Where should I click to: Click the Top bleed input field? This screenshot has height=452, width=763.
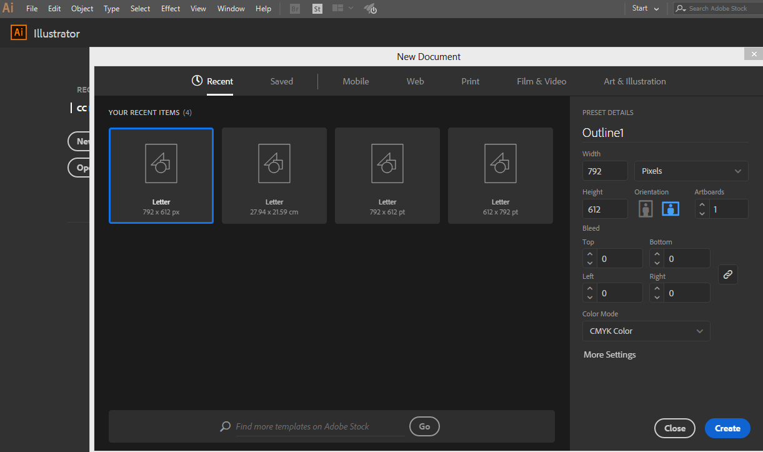click(x=620, y=258)
